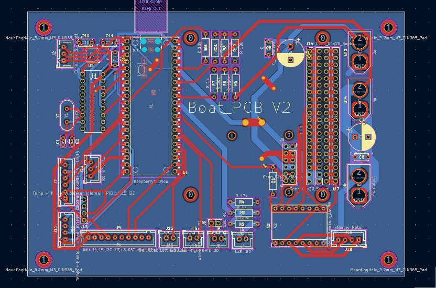Select the U1 DIP chip footprint
The image size is (436, 288).
[x=93, y=102]
